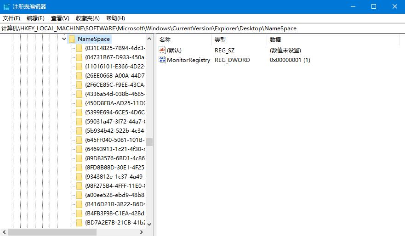Viewport: 405px width, 236px height.
Task: Select key name {B4FB3F98-C1EA-428d
Action: 115,214
